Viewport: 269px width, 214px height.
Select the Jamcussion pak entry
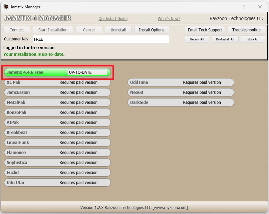tap(57, 92)
